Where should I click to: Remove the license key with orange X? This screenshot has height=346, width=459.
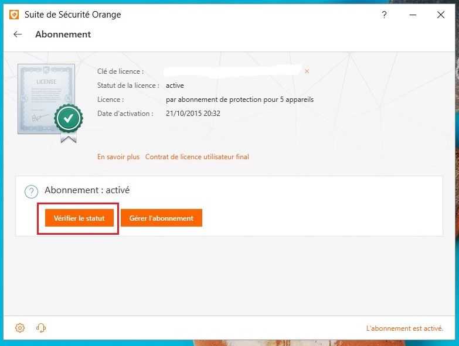(x=307, y=71)
